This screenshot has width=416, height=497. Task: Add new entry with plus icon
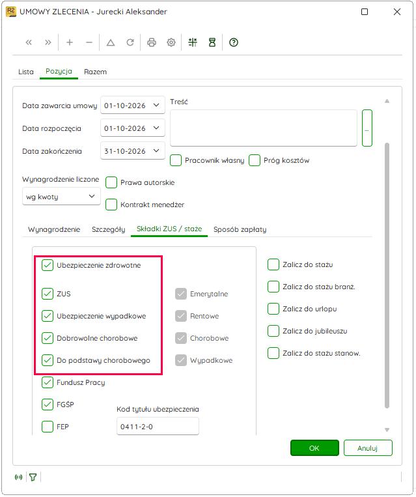(70, 42)
